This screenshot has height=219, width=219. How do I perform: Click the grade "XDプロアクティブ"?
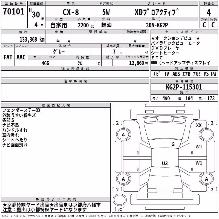coord(157,12)
